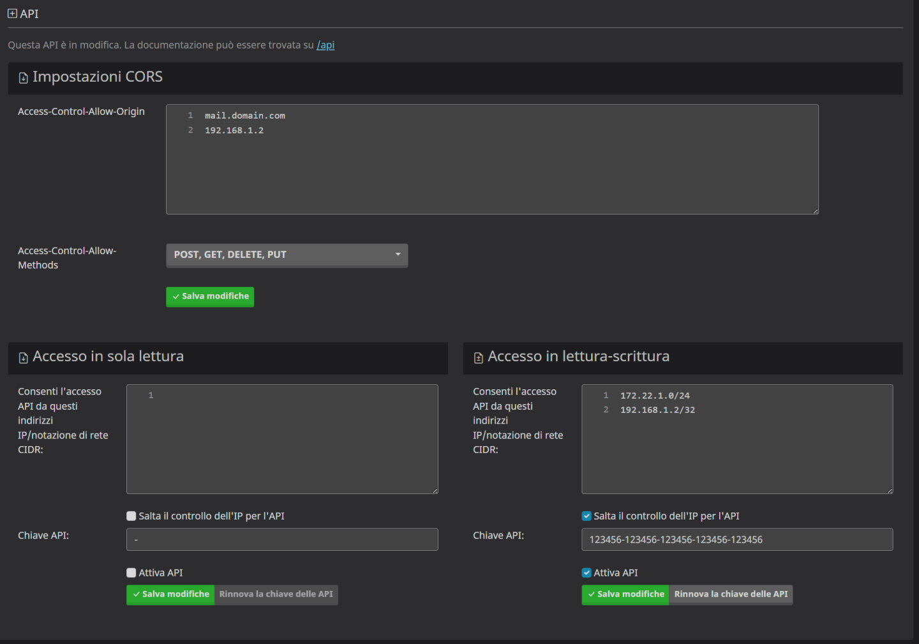The height and width of the screenshot is (644, 919).
Task: Click the CORS origin textarea resize handle
Action: pyautogui.click(x=815, y=211)
